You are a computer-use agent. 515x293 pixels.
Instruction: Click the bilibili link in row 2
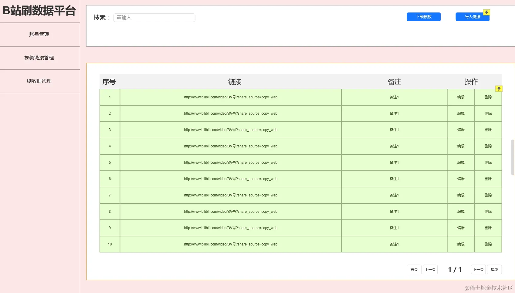click(x=231, y=114)
